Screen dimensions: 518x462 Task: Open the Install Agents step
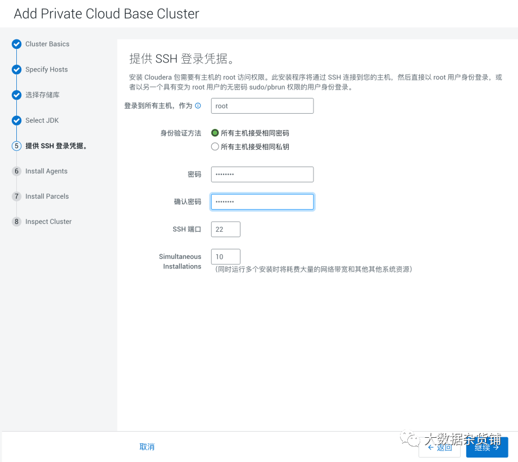46,171
